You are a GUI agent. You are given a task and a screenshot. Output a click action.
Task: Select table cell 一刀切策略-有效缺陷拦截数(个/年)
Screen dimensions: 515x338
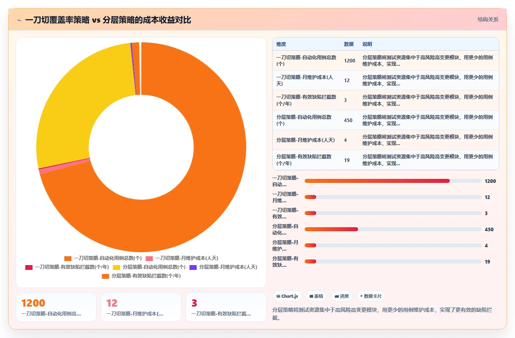(x=307, y=100)
